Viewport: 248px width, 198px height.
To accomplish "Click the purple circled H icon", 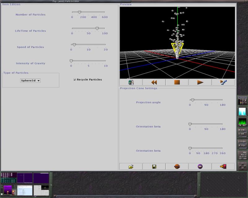I will coord(200,166).
